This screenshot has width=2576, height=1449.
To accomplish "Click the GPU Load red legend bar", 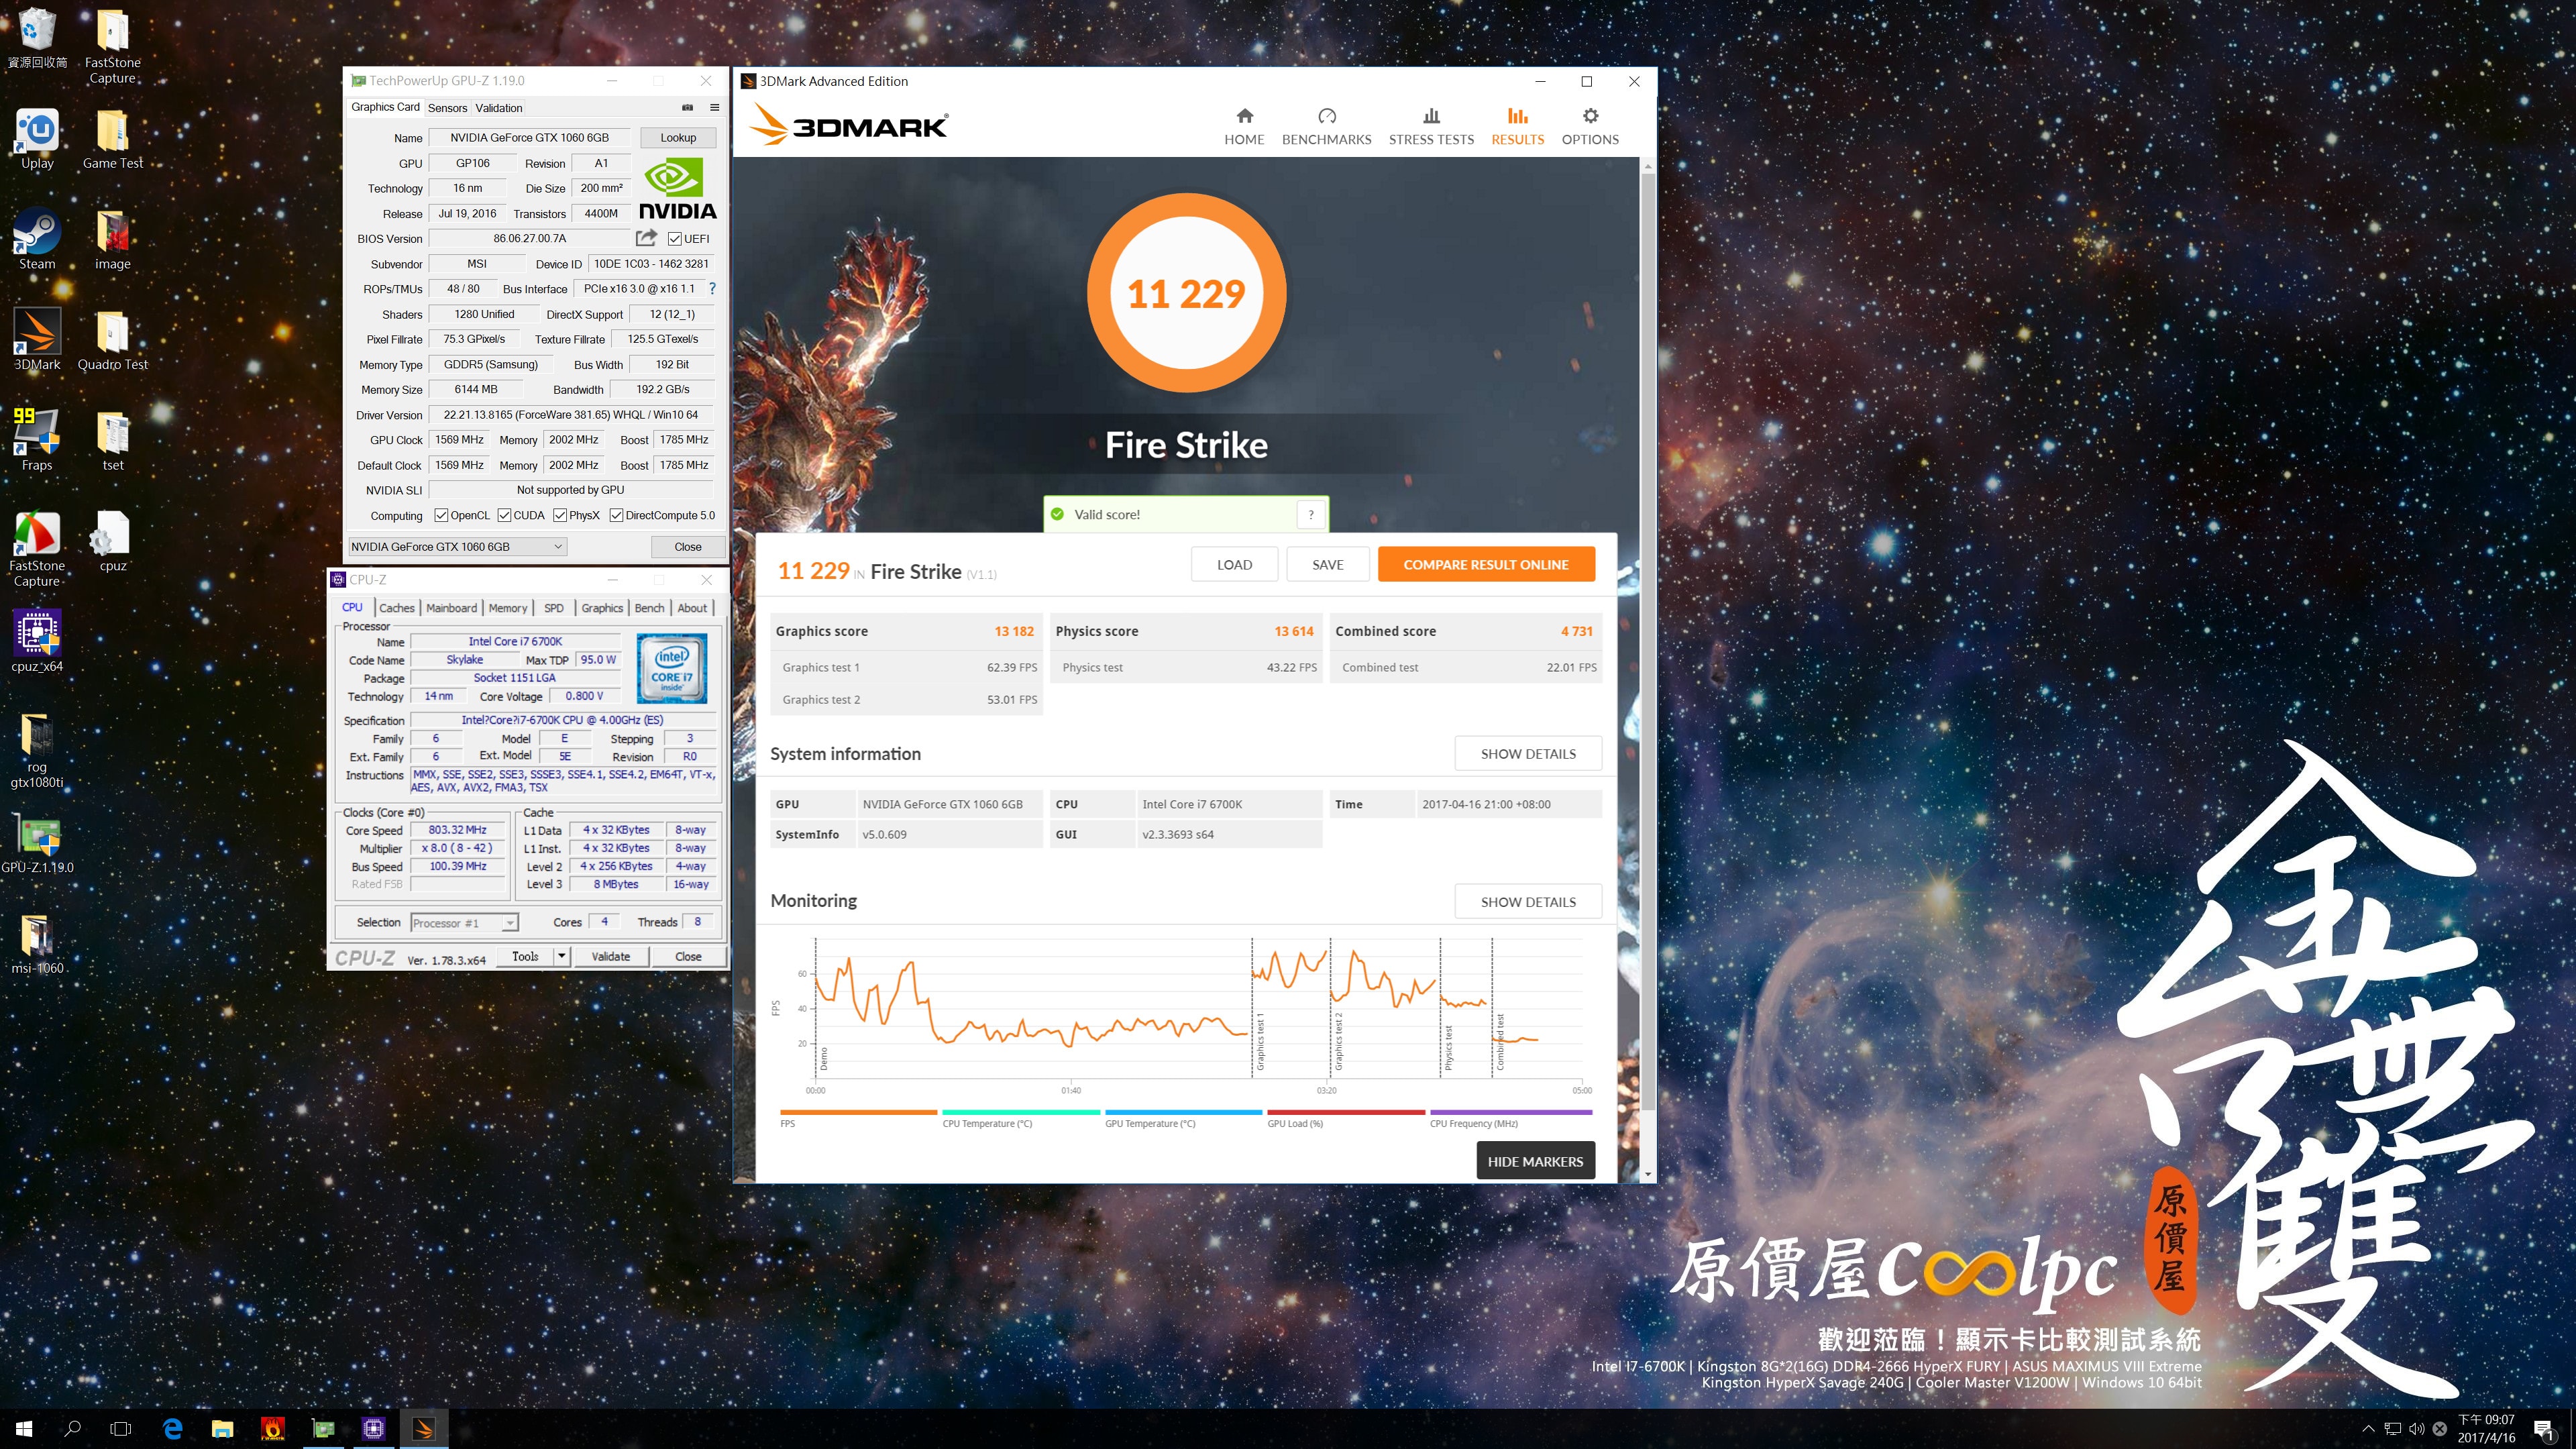I will point(1345,1112).
